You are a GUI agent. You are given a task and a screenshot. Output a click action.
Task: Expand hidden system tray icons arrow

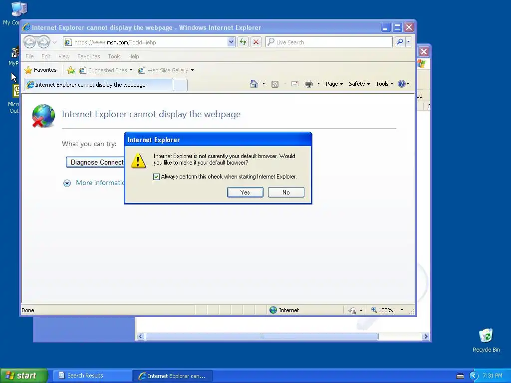pyautogui.click(x=474, y=376)
